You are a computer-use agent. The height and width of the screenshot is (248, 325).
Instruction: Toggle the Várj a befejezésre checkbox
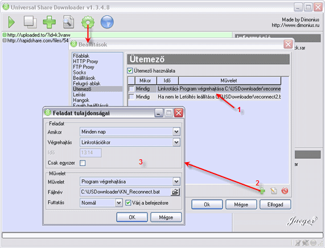pos(128,202)
